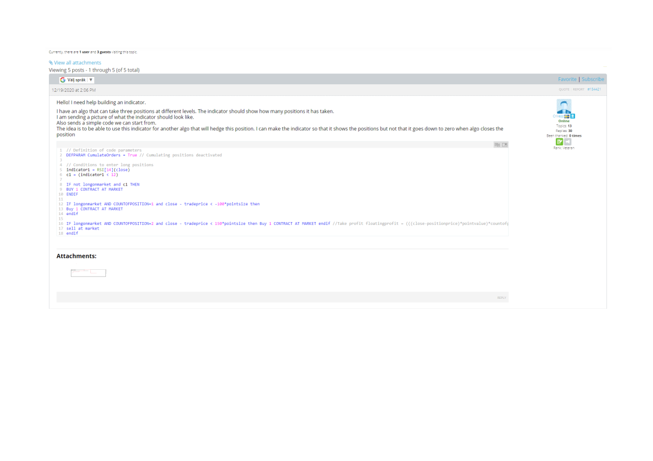Click the 'Topics: 13' text

click(564, 126)
